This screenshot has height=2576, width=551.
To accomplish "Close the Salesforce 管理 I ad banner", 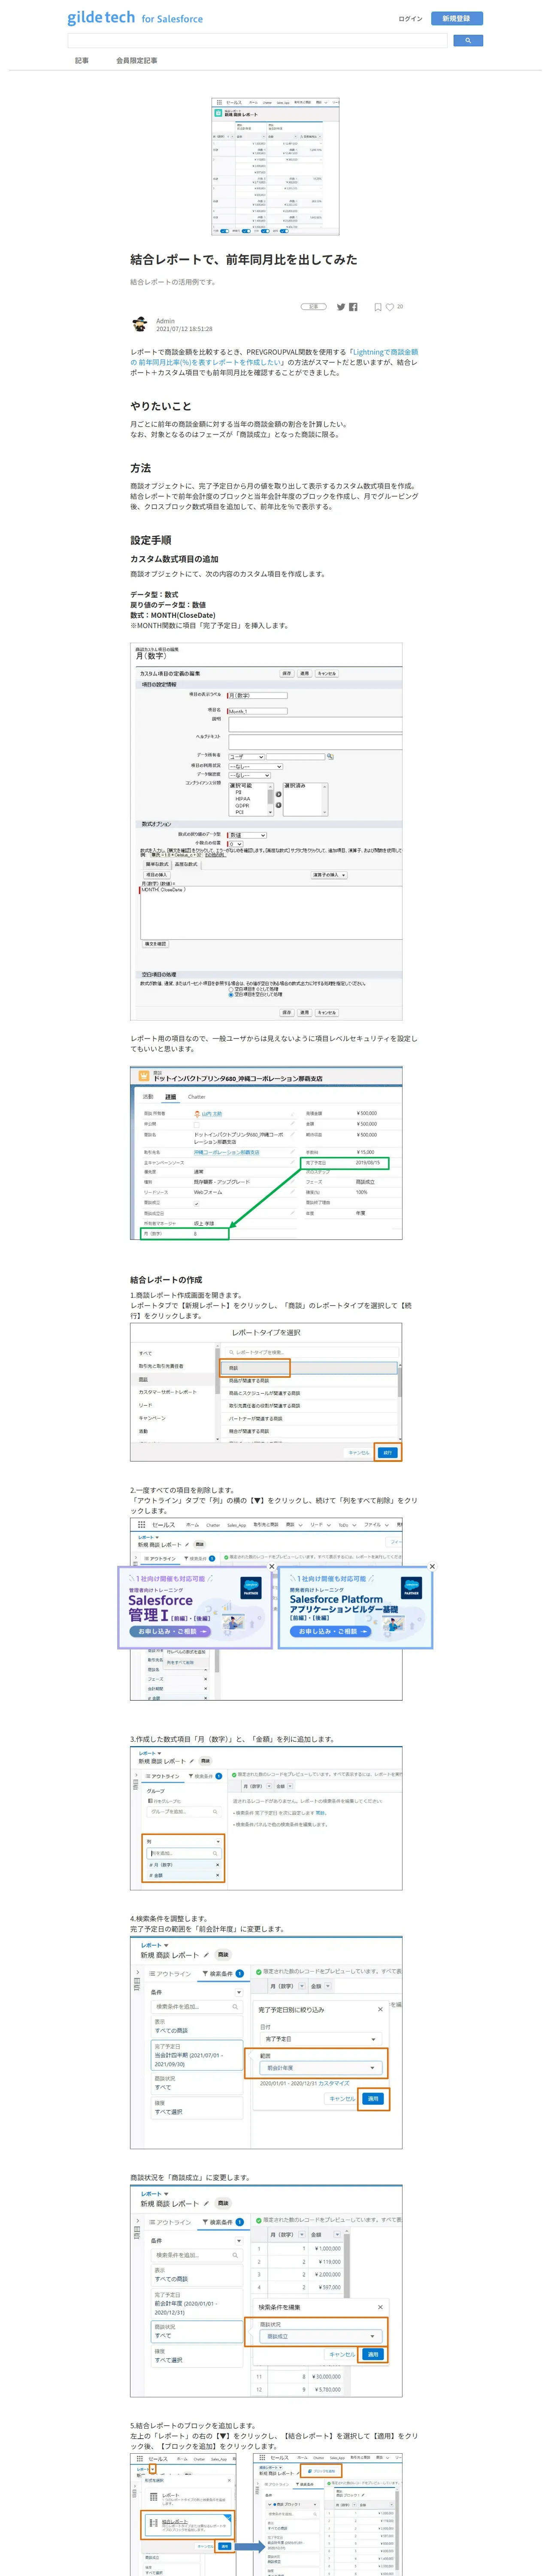I will pos(272,1566).
